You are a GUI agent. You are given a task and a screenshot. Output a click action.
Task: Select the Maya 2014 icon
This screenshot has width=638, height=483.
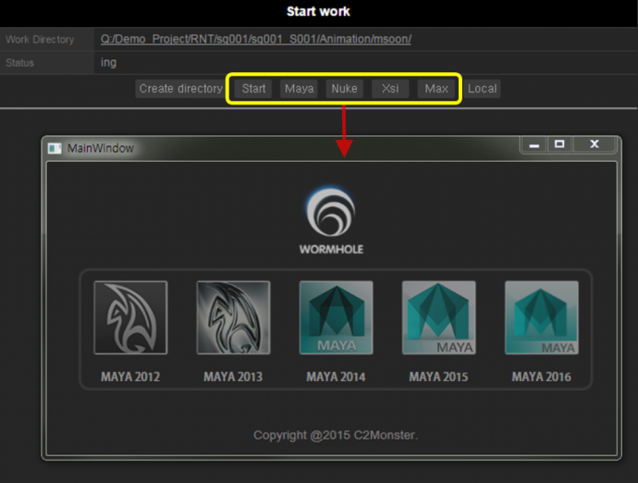click(x=336, y=317)
